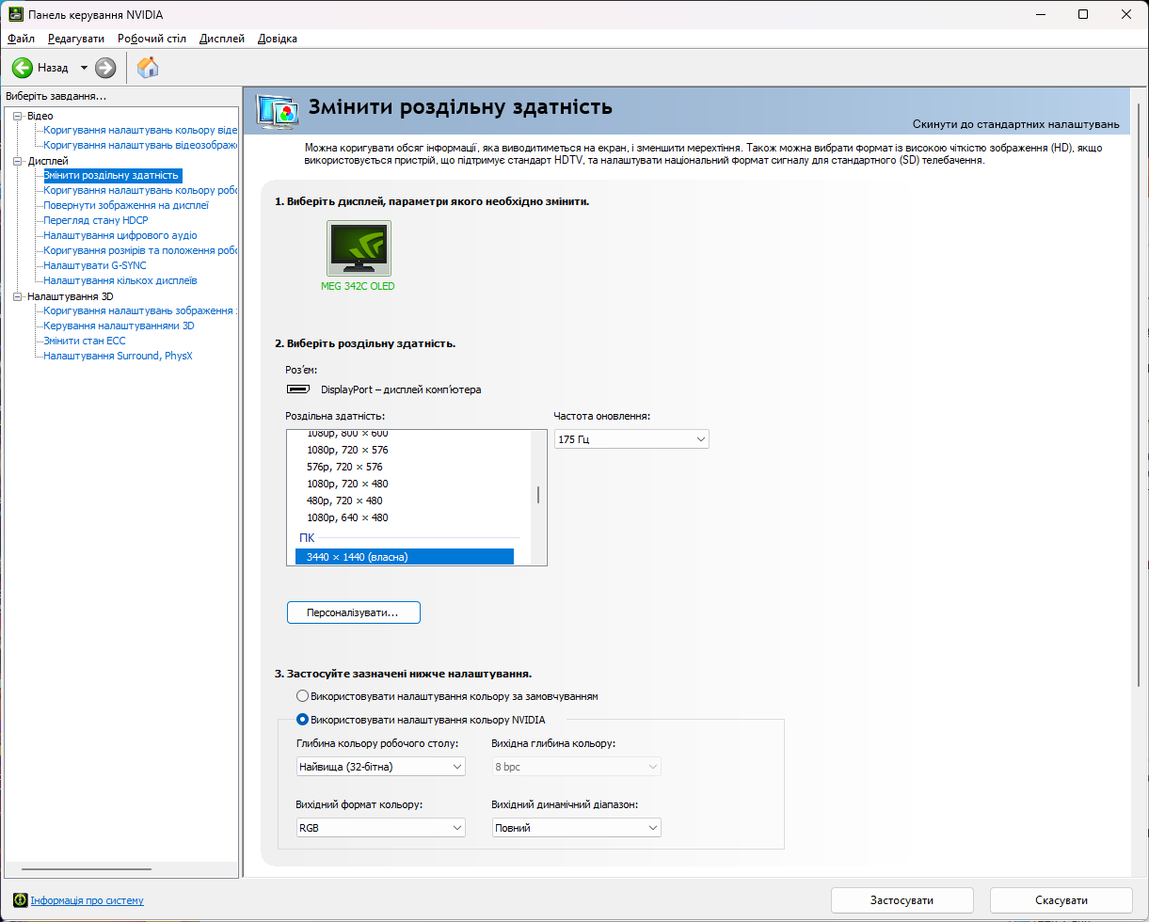Select NVIDIA color settings radio button
This screenshot has height=922, width=1149.
click(x=302, y=720)
